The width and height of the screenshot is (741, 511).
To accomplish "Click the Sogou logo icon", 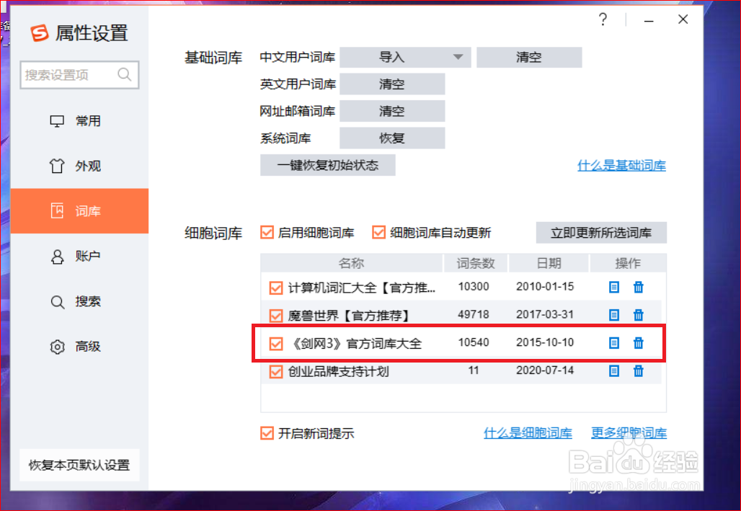I will 40,33.
